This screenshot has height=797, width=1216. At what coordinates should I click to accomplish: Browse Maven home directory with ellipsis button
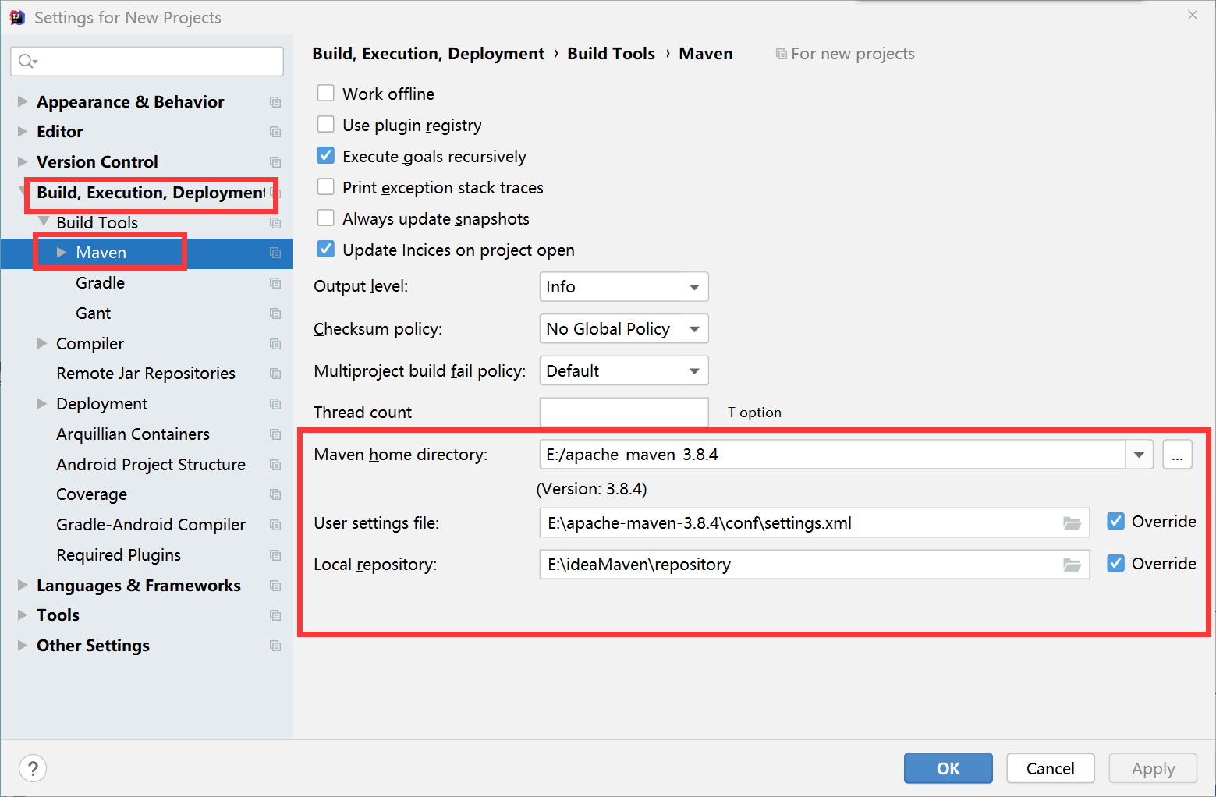tap(1177, 455)
